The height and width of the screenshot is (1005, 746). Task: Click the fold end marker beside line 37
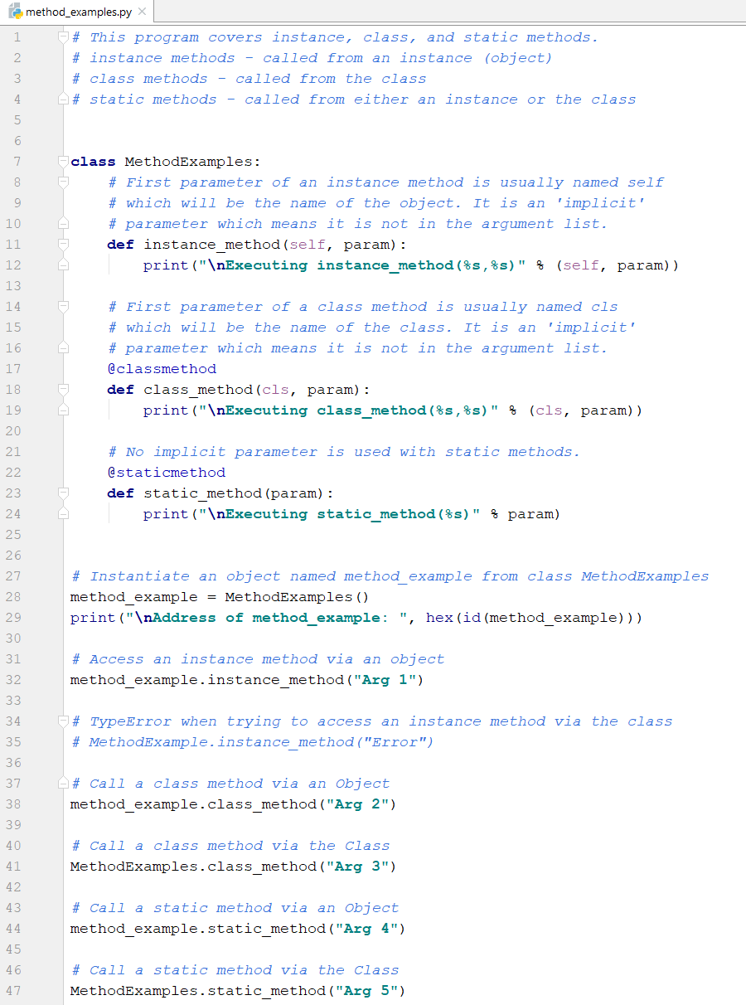point(62,783)
